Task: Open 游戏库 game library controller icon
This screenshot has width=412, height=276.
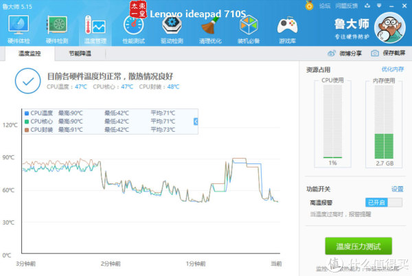Action: [287, 25]
